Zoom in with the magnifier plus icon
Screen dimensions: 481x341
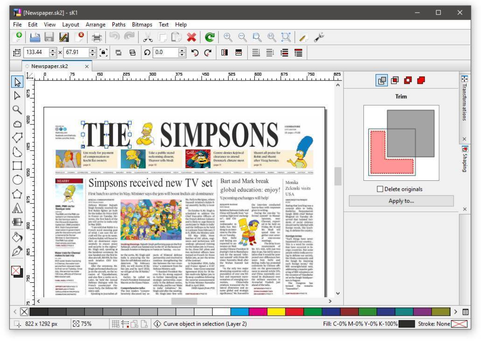228,37
